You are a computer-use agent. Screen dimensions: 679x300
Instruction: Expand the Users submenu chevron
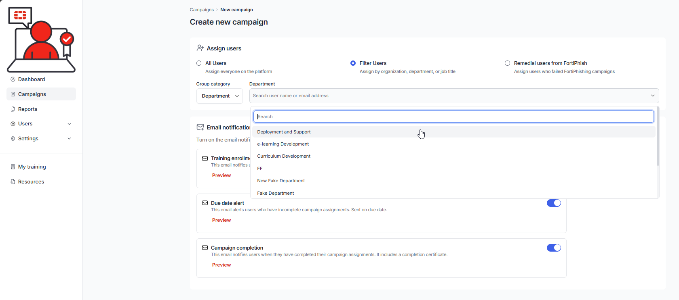click(69, 124)
